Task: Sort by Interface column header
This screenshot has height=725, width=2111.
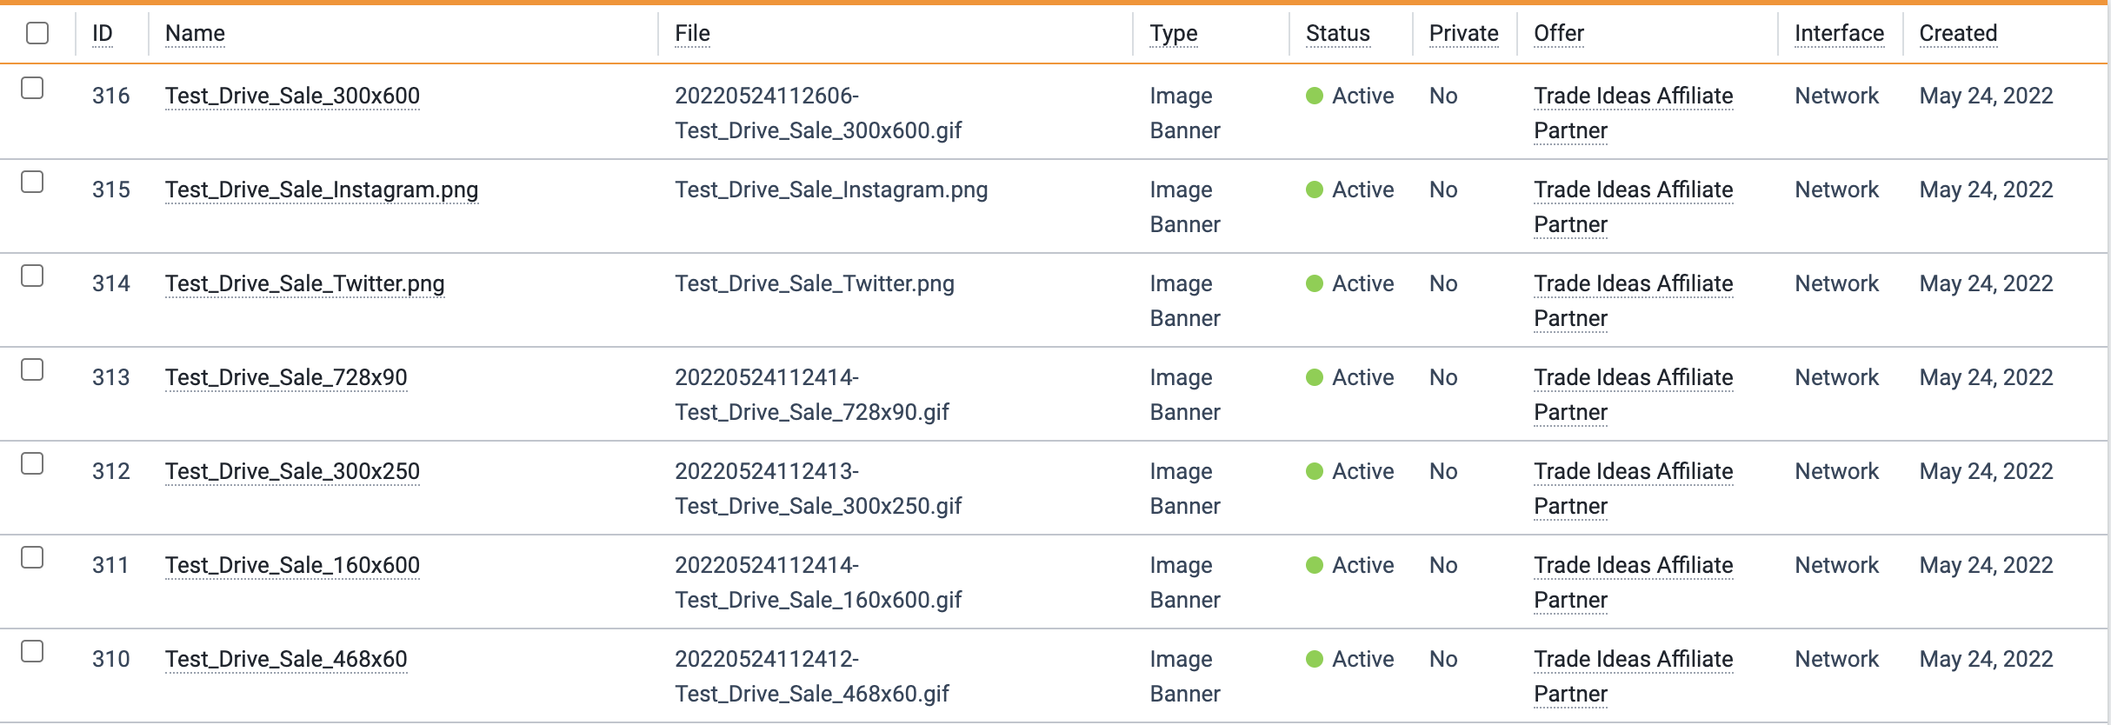Action: [1839, 33]
